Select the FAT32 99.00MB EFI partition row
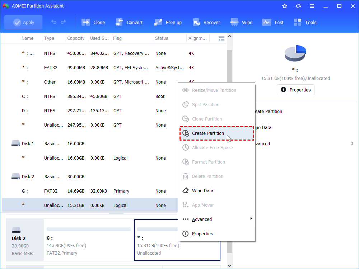This screenshot has width=359, height=269. (x=114, y=68)
